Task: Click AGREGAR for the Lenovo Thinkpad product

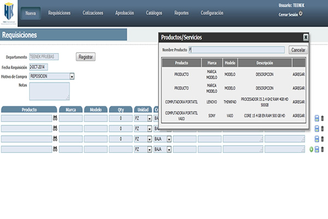Action: 298,101
